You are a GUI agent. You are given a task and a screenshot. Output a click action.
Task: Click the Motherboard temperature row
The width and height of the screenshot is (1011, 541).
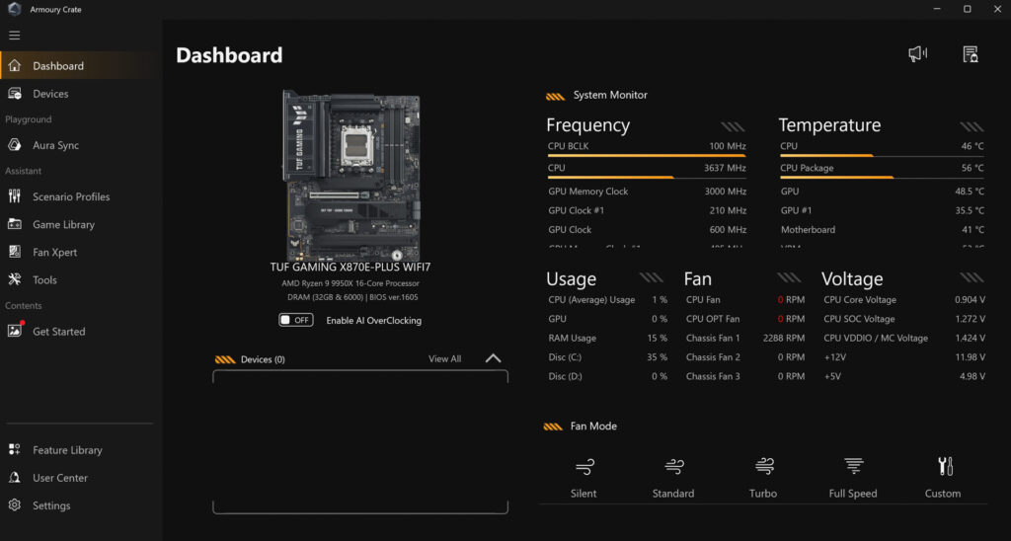(x=882, y=230)
